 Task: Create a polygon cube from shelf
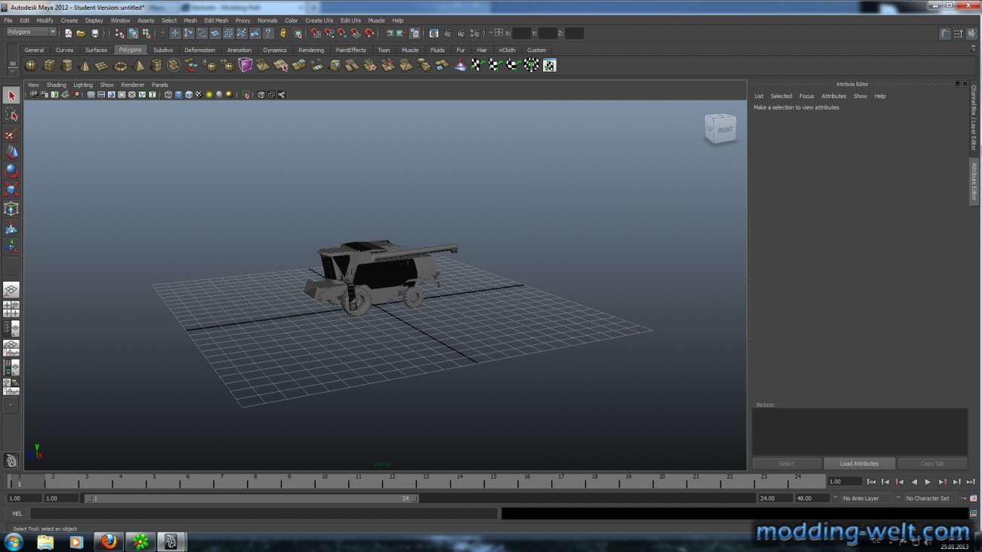(49, 66)
